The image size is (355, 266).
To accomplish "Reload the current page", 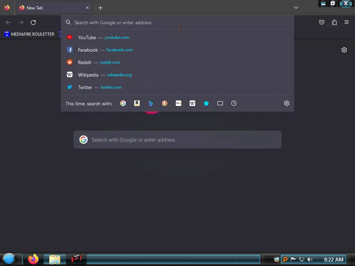I will (x=33, y=23).
